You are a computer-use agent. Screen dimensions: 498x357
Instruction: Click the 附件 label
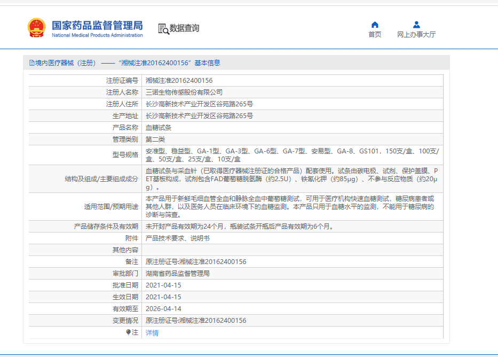click(x=131, y=238)
